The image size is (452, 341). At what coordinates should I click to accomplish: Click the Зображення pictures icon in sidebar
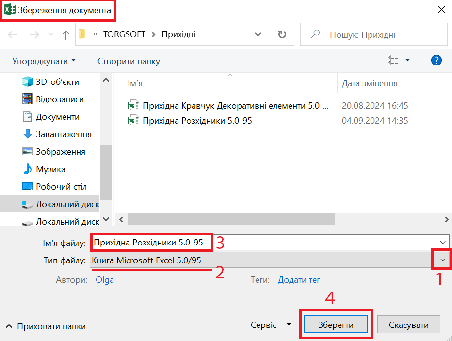[28, 152]
